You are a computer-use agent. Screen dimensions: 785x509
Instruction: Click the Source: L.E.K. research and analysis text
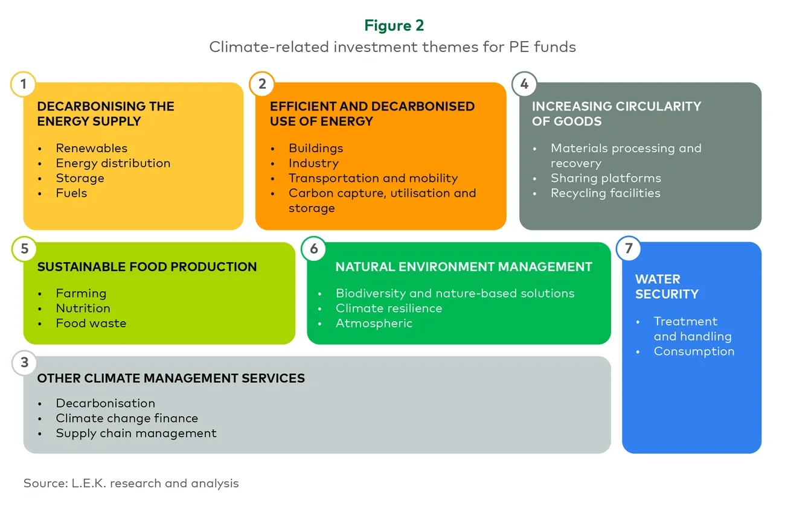[130, 483]
